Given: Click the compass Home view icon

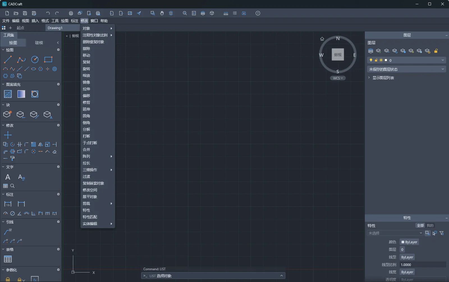Looking at the screenshot, I should [x=322, y=39].
